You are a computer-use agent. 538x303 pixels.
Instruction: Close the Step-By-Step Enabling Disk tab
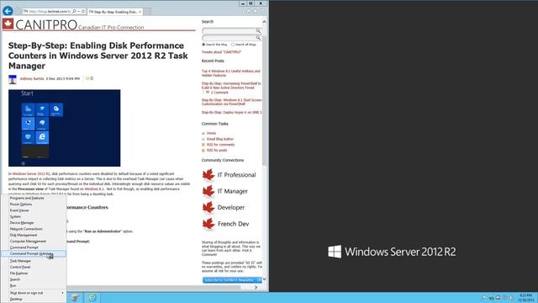pyautogui.click(x=140, y=12)
